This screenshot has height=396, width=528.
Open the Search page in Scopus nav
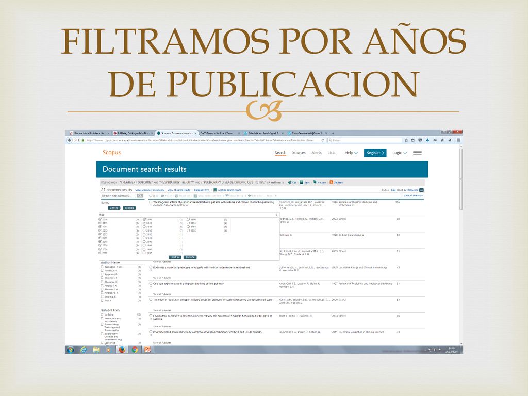tap(280, 153)
